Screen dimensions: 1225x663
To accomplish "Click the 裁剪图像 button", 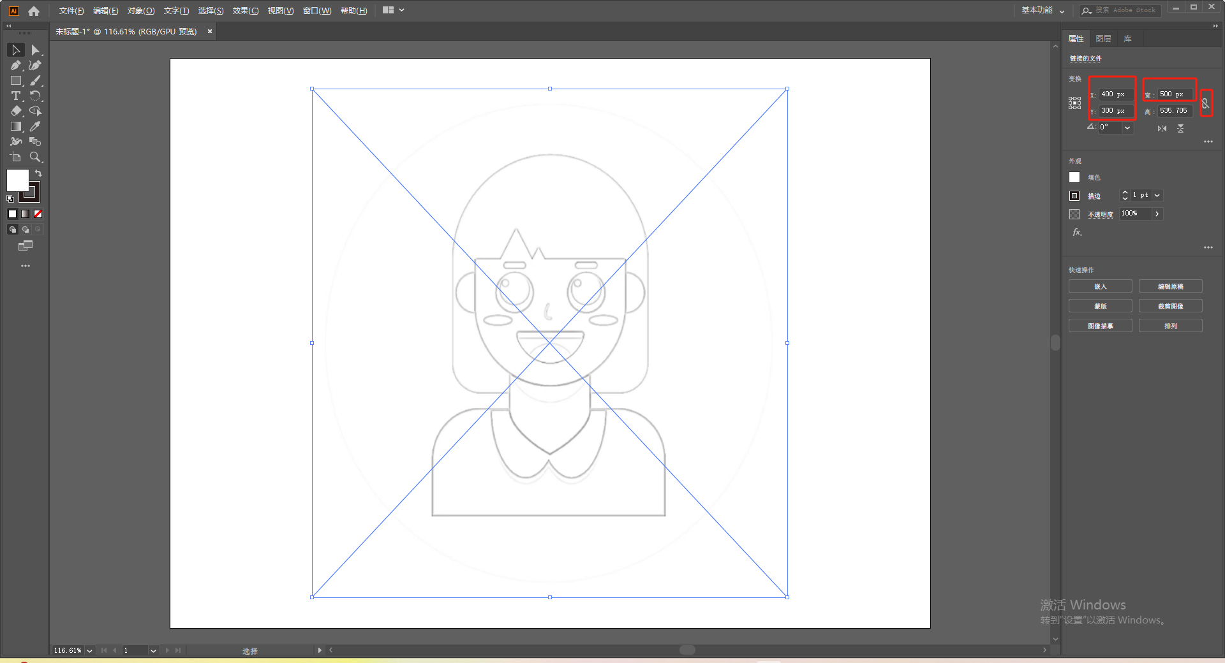I will tap(1171, 307).
